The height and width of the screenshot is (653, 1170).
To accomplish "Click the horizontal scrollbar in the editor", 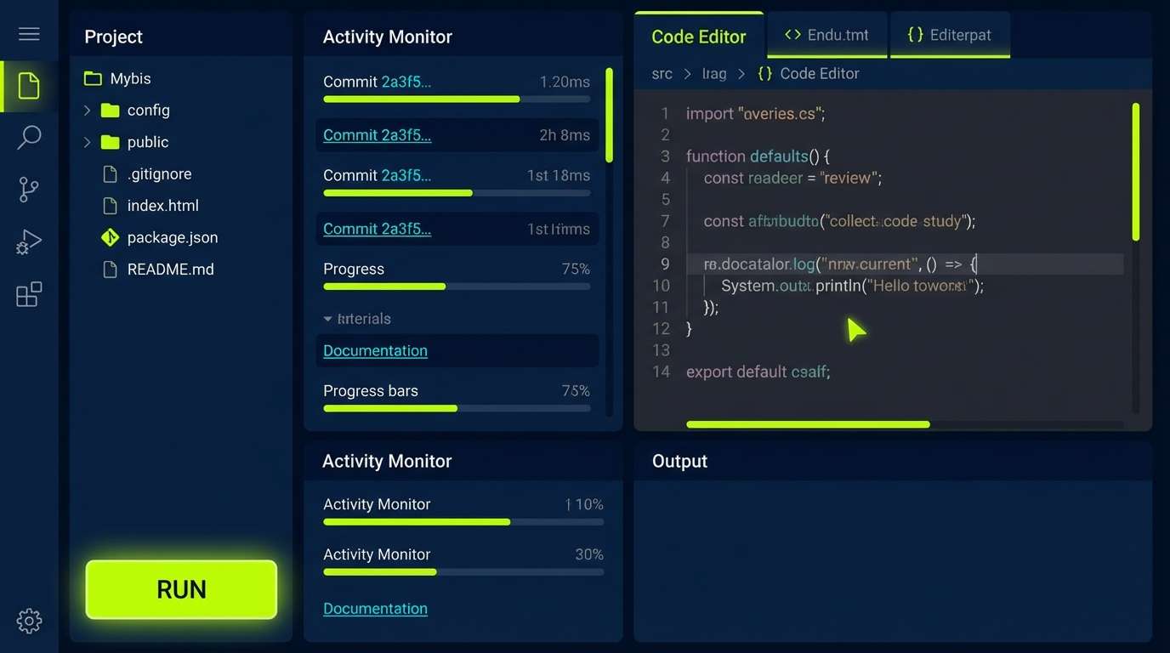I will (807, 424).
